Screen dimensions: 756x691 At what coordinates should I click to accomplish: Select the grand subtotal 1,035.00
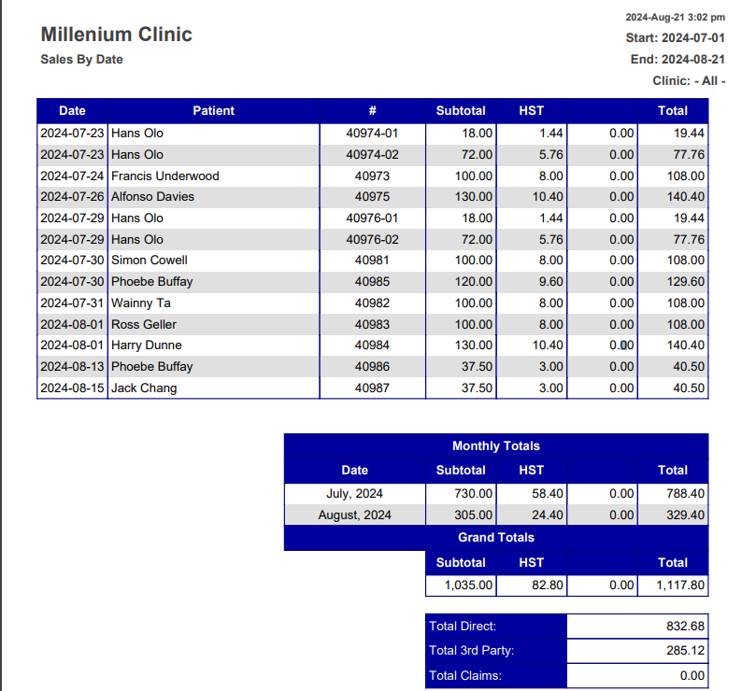pos(468,585)
